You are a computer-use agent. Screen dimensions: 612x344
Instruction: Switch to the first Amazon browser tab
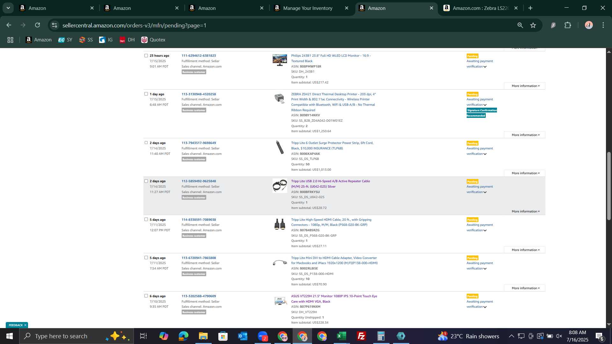(57, 8)
